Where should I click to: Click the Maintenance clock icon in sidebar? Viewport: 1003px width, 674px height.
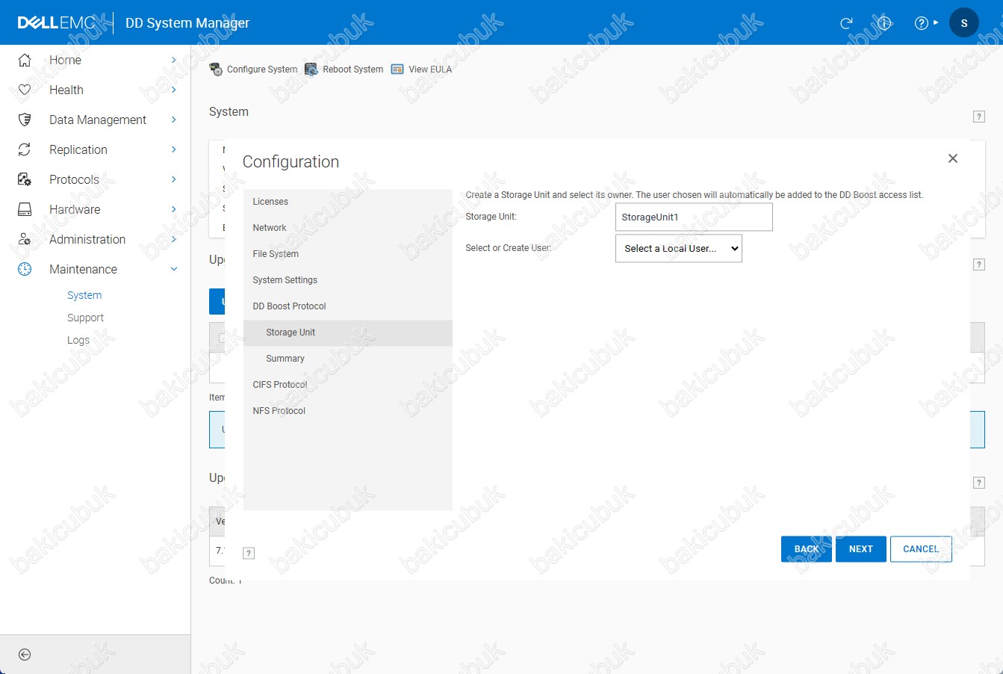pos(25,269)
